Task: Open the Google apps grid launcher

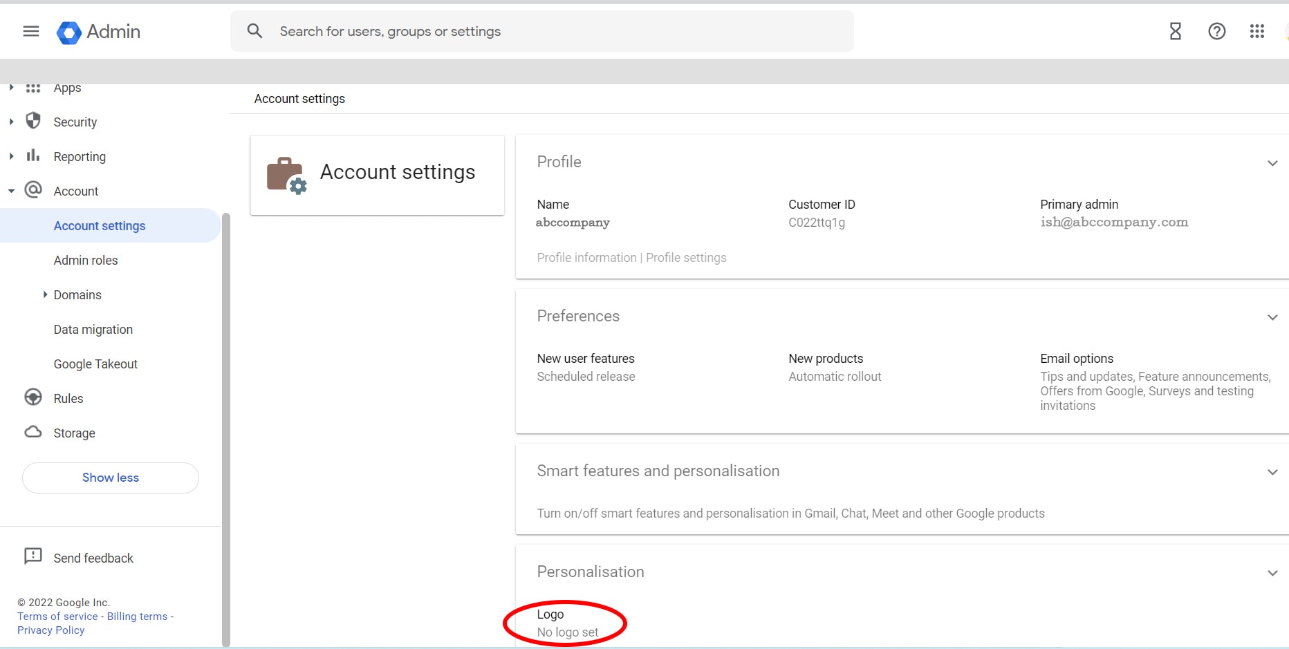Action: (x=1257, y=31)
